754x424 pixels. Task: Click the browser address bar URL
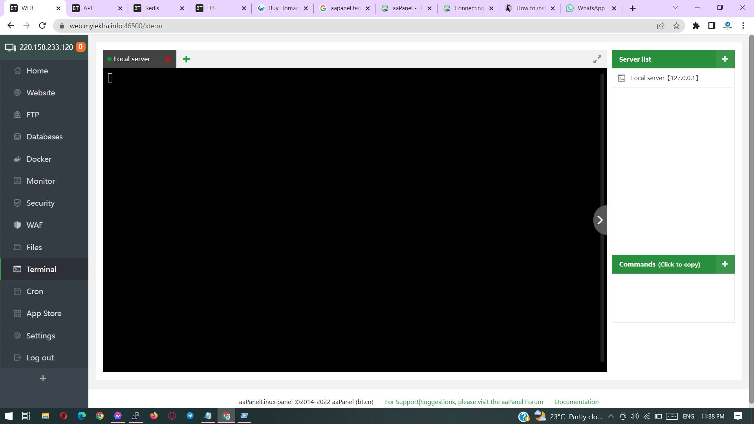coord(116,26)
